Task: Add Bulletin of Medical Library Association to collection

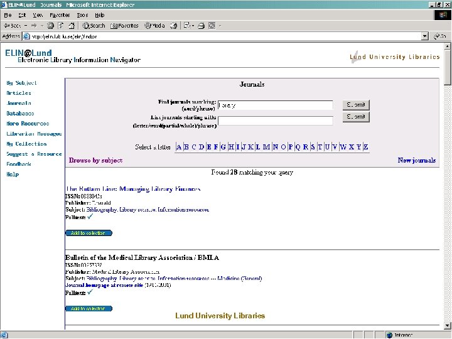Action: coord(89,308)
